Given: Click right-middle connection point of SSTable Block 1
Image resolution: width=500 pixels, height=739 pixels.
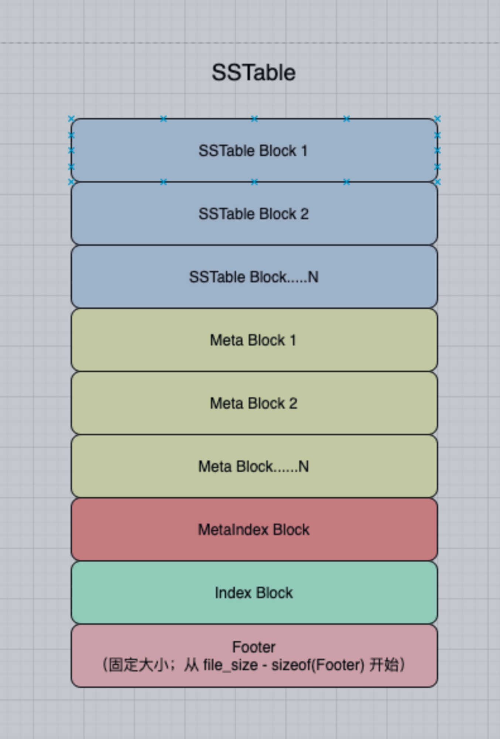Looking at the screenshot, I should 438,150.
